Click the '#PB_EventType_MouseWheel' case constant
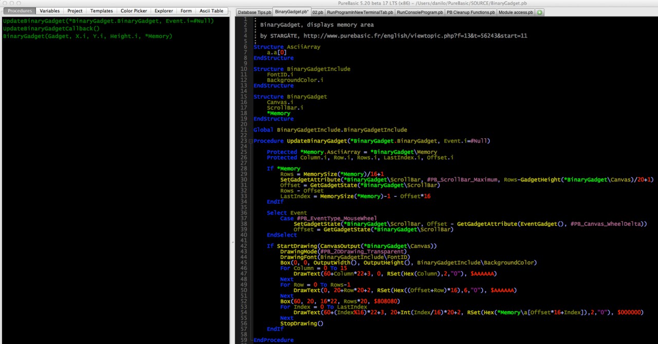This screenshot has height=344, width=658. [x=337, y=219]
